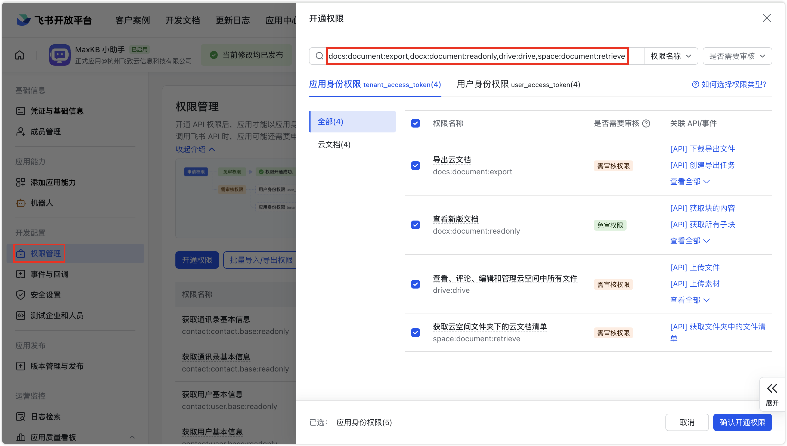This screenshot has height=446, width=787.
Task: Click the home icon in breadcrumb
Action: tap(20, 55)
